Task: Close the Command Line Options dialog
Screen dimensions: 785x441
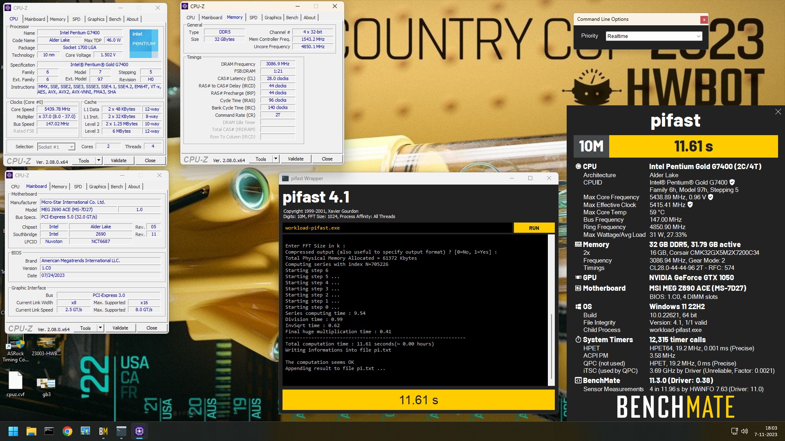Action: [704, 19]
